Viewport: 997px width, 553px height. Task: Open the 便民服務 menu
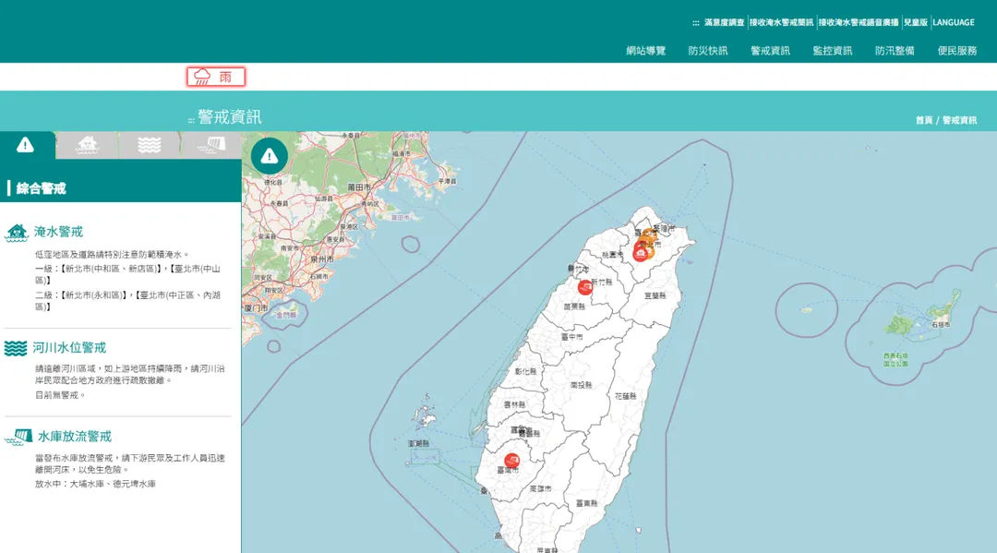tap(957, 51)
